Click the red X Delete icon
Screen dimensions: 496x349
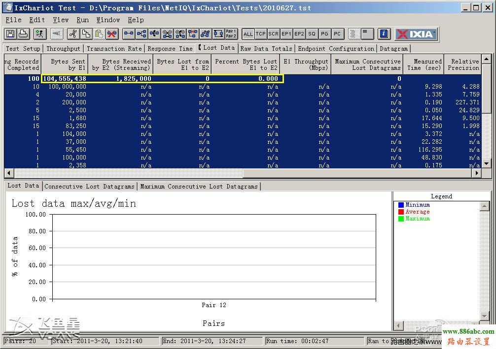(112, 34)
